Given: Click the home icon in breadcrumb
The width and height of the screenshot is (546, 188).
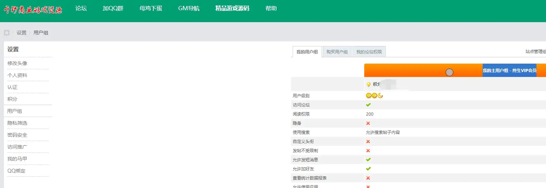Looking at the screenshot, I should point(7,33).
